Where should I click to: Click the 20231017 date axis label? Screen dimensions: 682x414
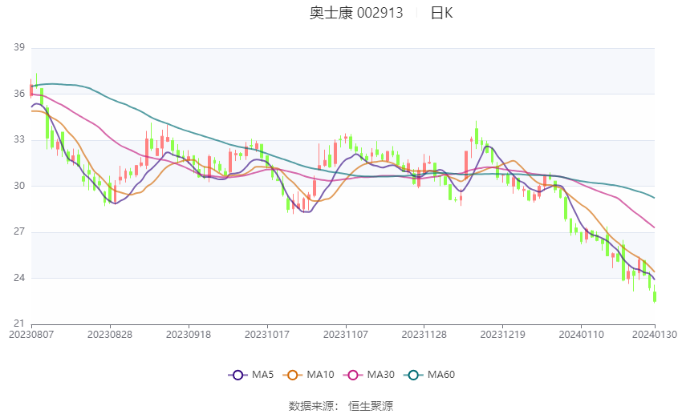[267, 335]
